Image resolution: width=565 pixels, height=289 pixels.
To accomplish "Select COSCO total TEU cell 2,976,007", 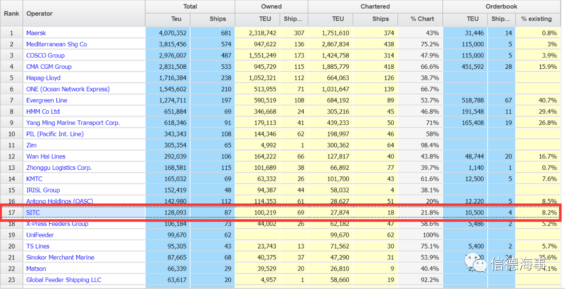I will (168, 56).
